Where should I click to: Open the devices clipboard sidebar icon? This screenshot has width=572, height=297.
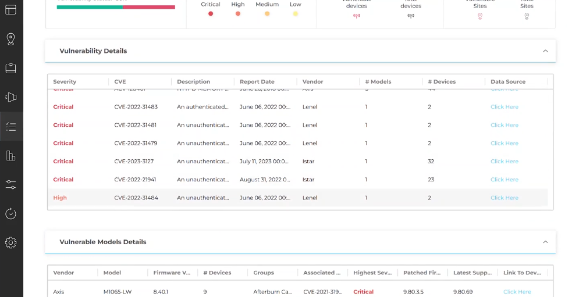click(11, 68)
